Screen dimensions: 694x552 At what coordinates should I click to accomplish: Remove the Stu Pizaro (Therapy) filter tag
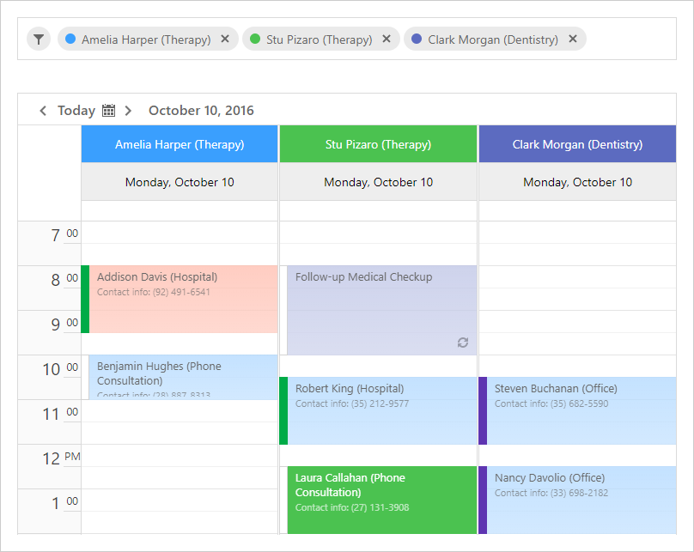pos(387,39)
